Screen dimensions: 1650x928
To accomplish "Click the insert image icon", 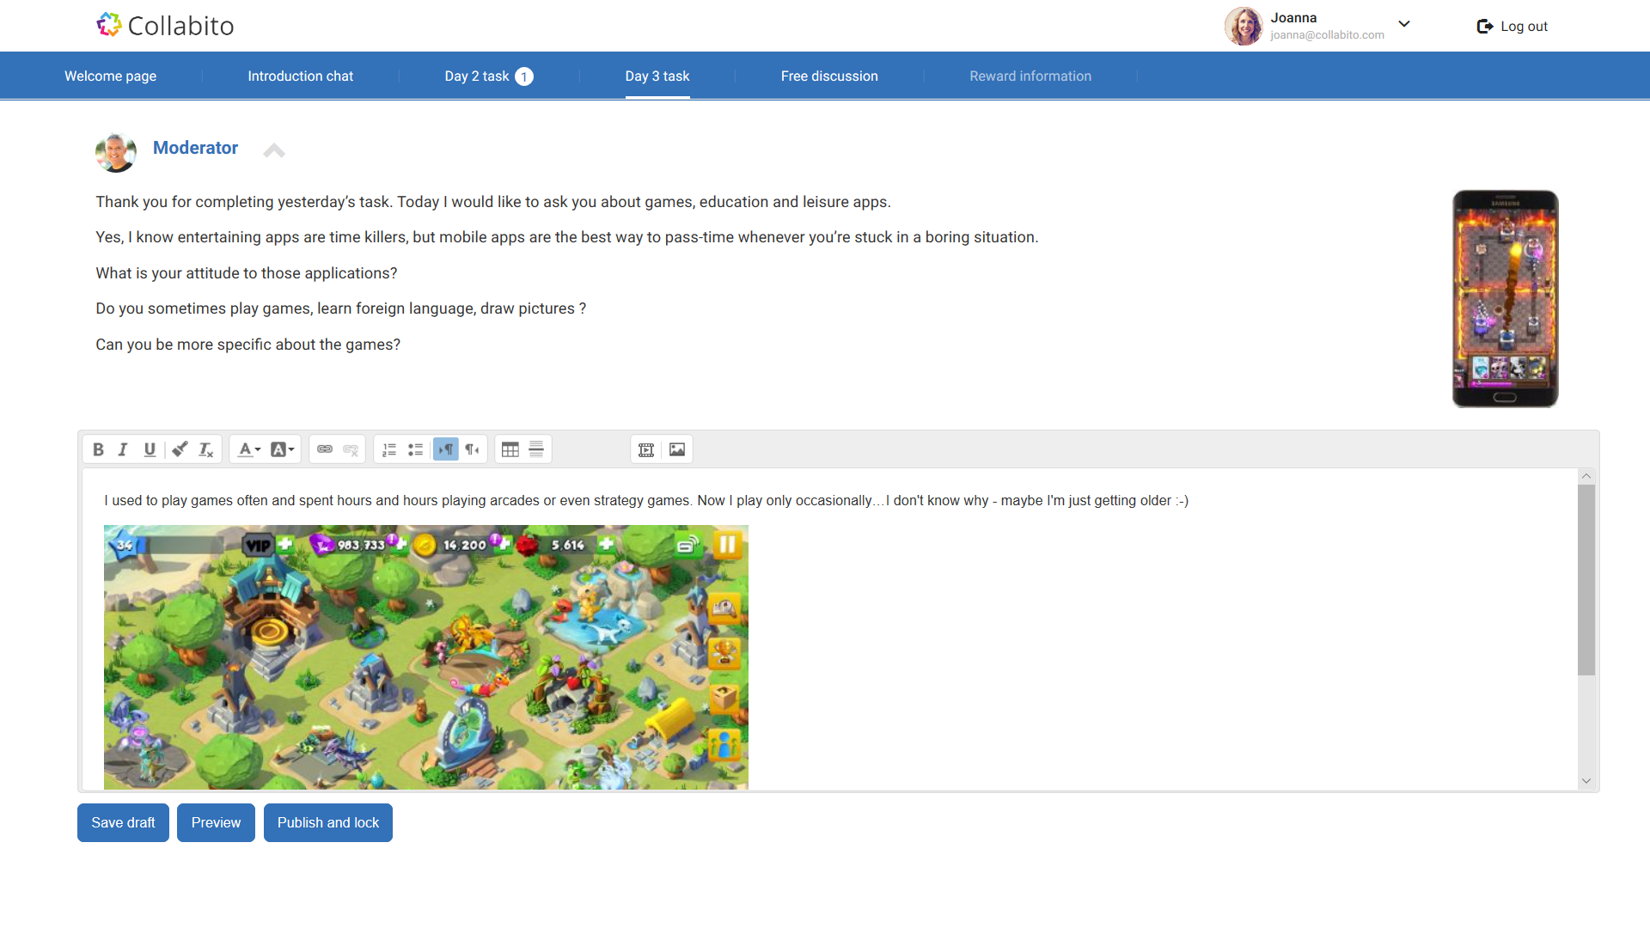I will [x=677, y=449].
